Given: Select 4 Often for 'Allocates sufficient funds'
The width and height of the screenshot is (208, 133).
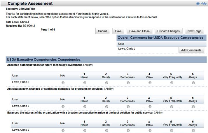Looking at the screenshot, I should point(150,83).
